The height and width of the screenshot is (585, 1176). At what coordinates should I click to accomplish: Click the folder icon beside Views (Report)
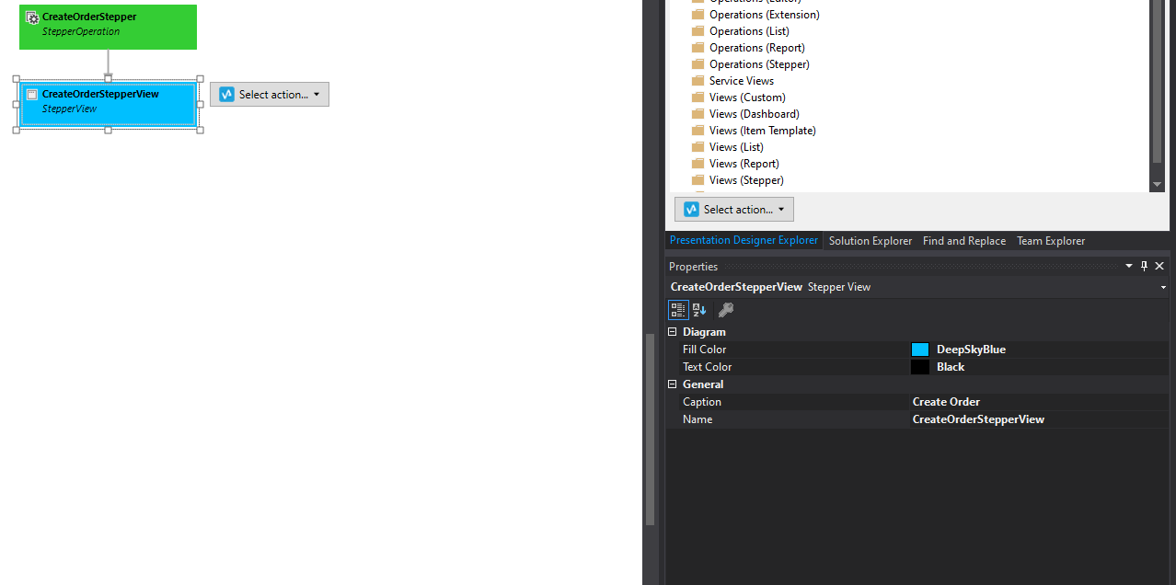click(698, 164)
